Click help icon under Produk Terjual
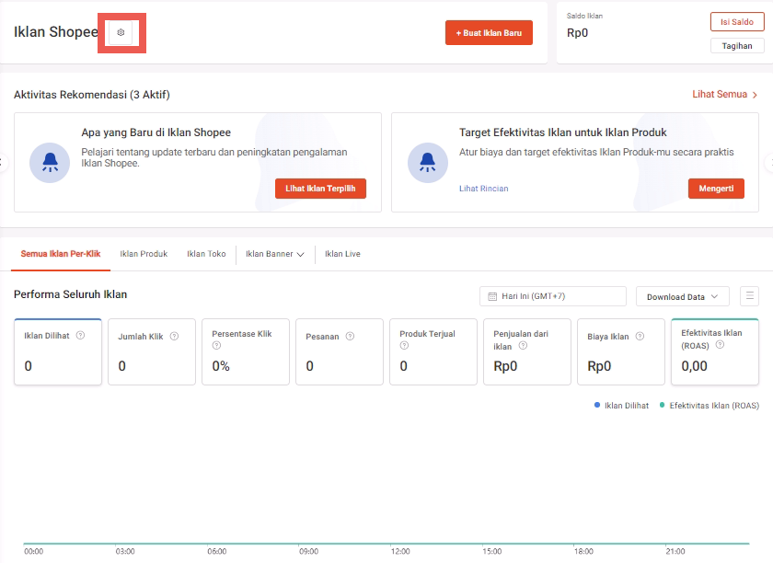The image size is (773, 563). 404,346
